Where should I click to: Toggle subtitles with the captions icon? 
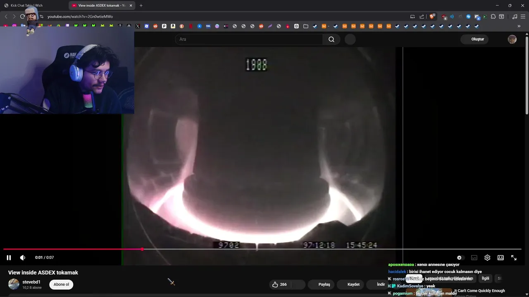pyautogui.click(x=474, y=257)
